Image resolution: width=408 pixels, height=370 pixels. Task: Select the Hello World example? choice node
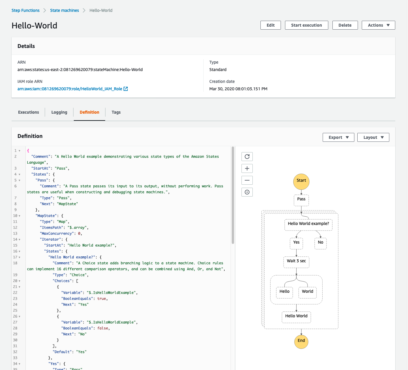(x=308, y=224)
